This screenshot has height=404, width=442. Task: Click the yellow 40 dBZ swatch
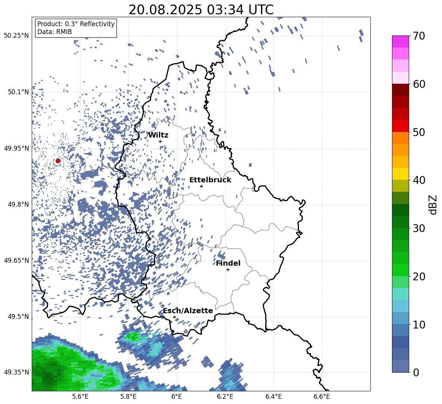pos(400,174)
